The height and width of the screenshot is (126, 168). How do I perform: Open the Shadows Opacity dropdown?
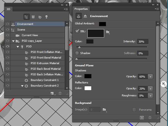(150, 76)
